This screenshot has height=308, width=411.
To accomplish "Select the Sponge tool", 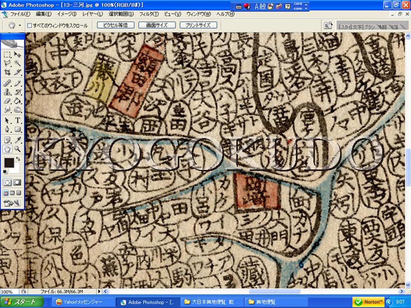I will (18, 109).
